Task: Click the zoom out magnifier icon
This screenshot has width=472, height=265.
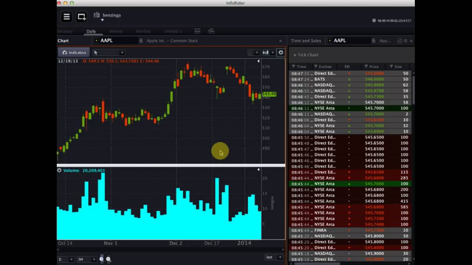Action: point(108,259)
